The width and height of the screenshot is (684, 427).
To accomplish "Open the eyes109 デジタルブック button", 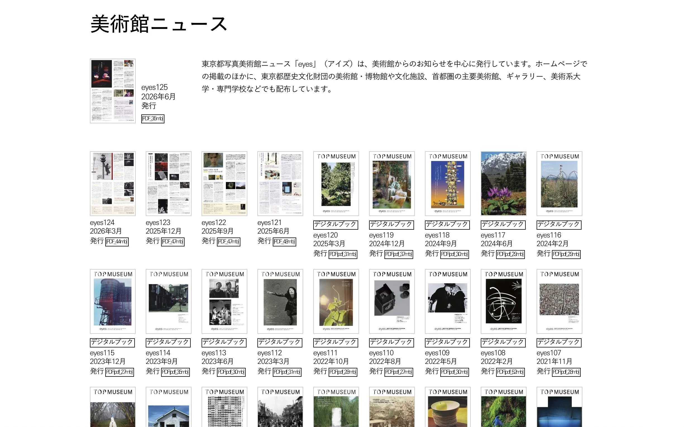I will 447,342.
